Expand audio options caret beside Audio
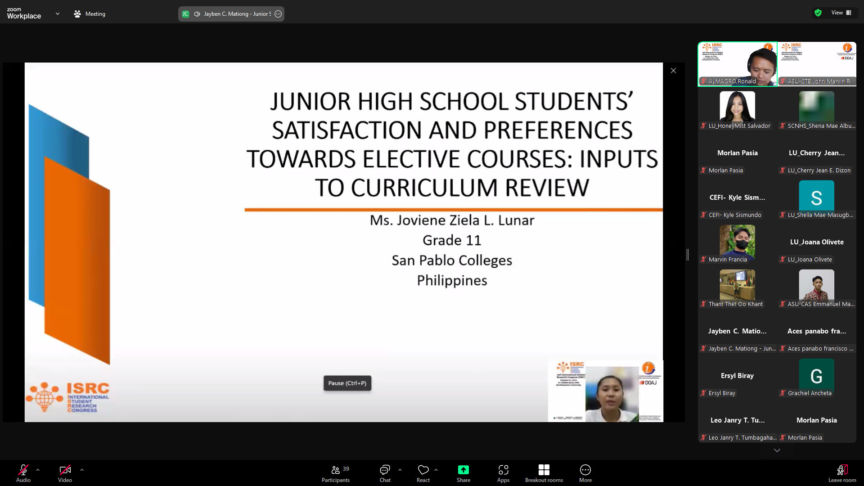The width and height of the screenshot is (864, 486). [x=38, y=470]
